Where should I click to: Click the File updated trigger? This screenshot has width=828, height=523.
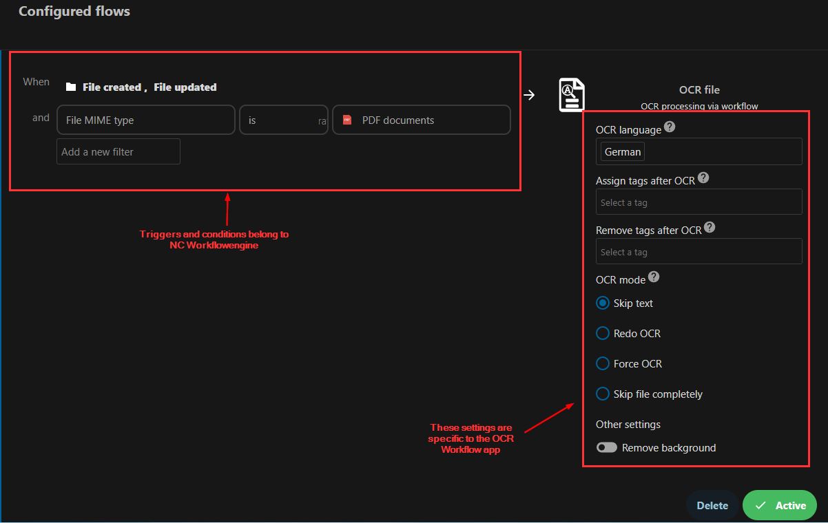pos(185,87)
